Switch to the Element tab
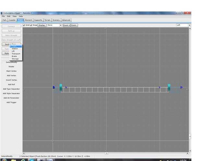 point(29,20)
